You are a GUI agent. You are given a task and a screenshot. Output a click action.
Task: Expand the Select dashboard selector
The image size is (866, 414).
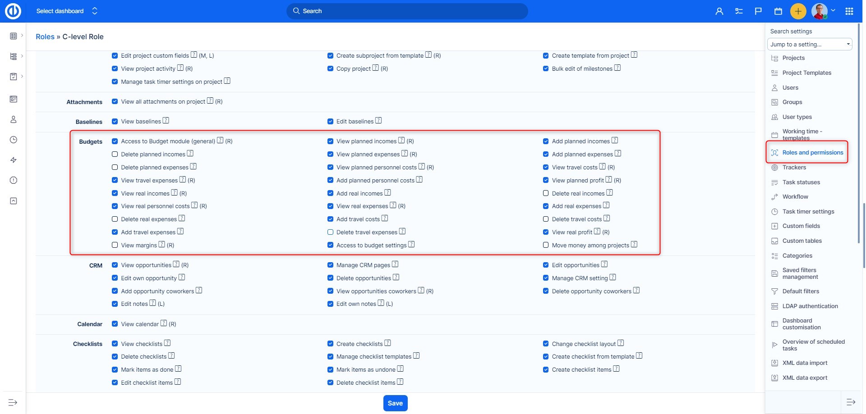tap(67, 11)
